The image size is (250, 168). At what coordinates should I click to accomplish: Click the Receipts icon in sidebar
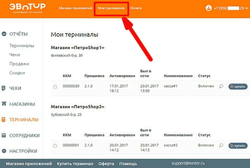(x=4, y=88)
